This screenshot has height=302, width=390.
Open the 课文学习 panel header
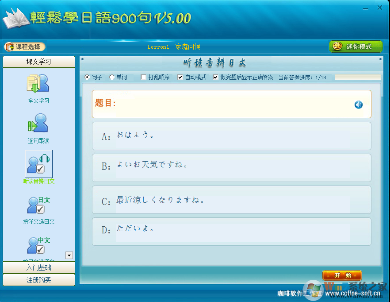coord(38,62)
